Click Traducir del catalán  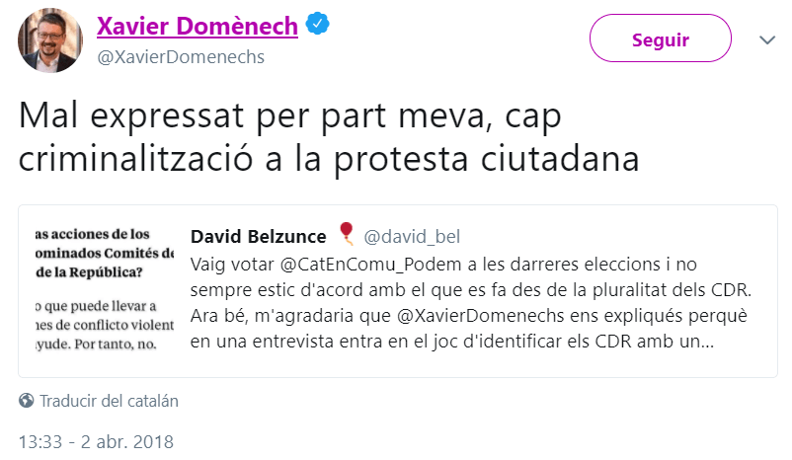click(109, 402)
